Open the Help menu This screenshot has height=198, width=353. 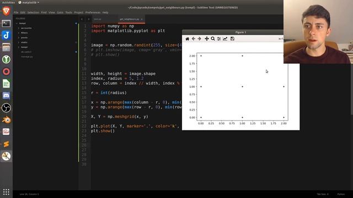(105, 12)
